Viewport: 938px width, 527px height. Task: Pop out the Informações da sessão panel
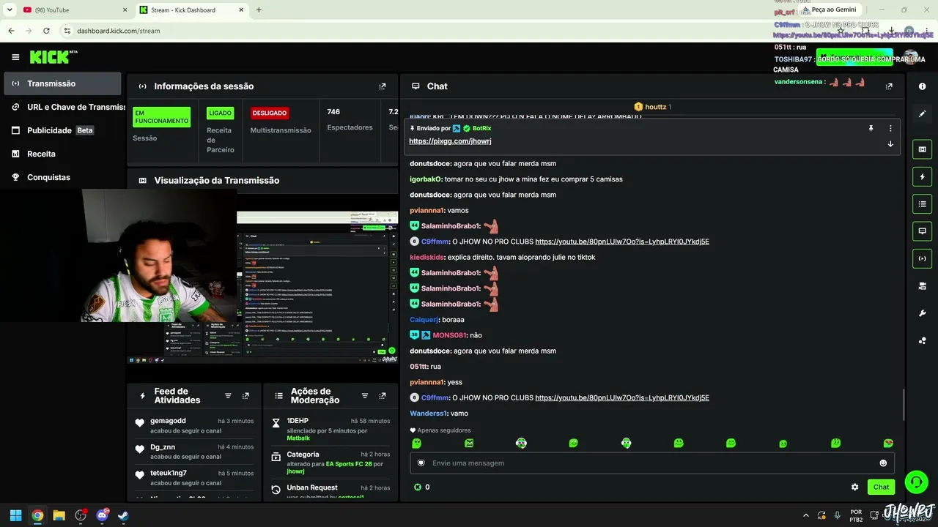[382, 86]
